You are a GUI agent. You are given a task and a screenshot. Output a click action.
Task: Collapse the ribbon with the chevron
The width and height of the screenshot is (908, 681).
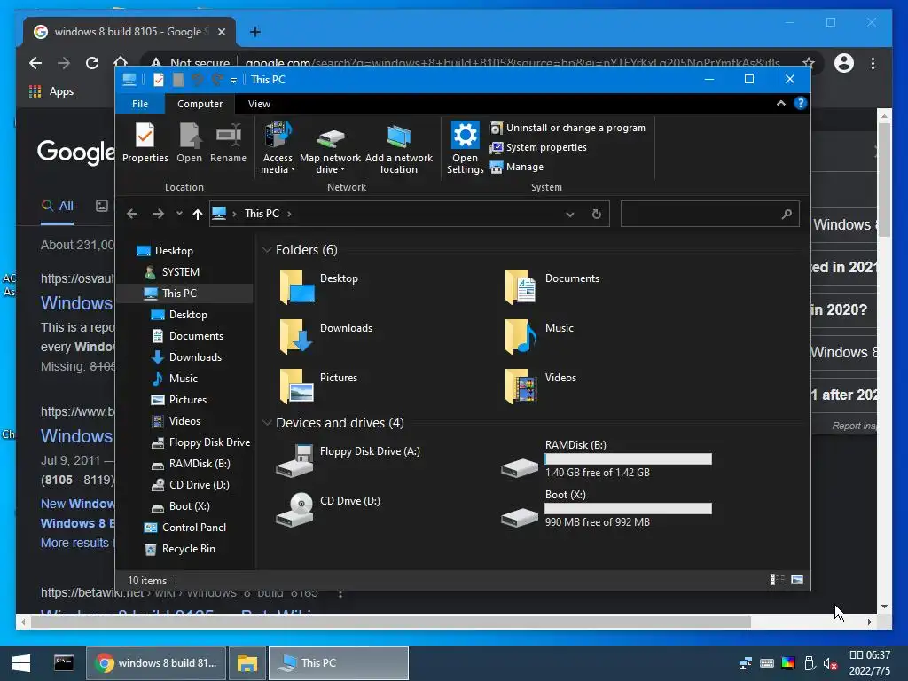point(780,103)
